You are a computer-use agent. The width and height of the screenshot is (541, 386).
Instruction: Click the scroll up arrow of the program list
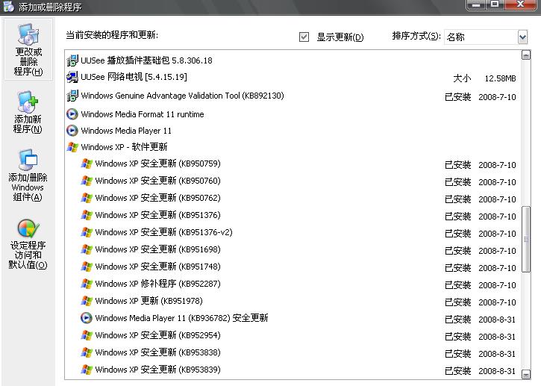[x=526, y=55]
